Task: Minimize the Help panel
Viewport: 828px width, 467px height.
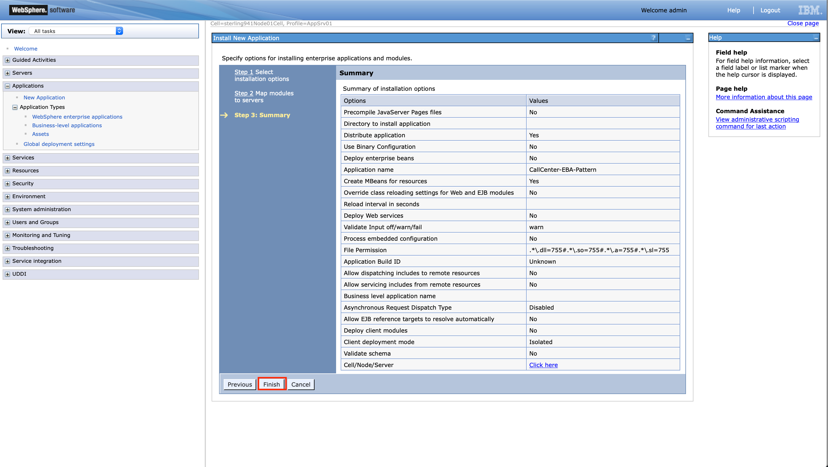Action: 816,38
